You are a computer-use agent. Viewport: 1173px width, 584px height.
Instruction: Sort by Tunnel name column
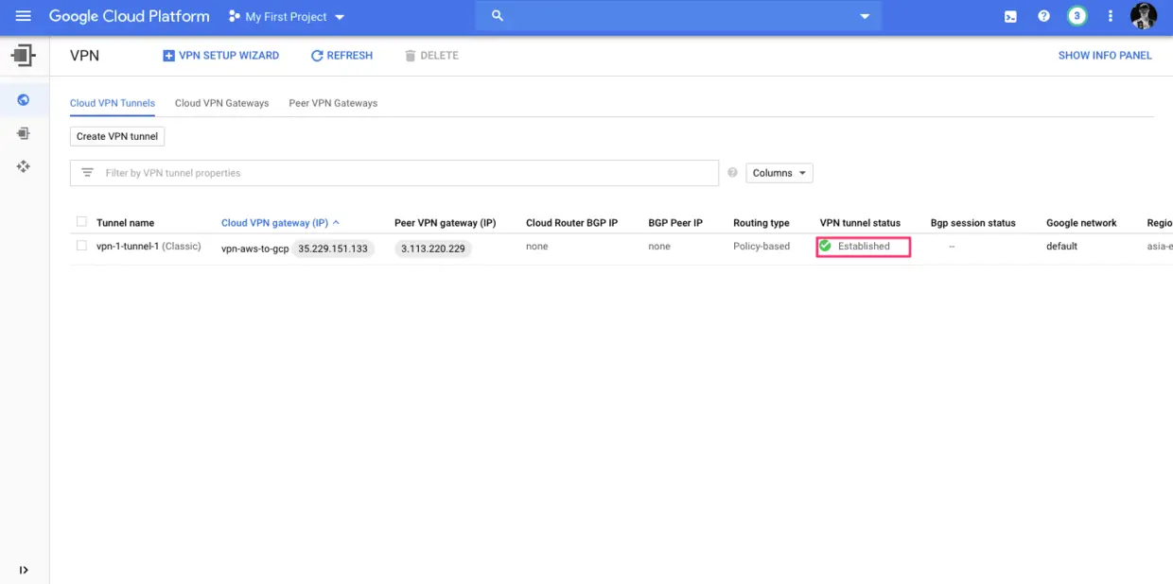click(125, 223)
